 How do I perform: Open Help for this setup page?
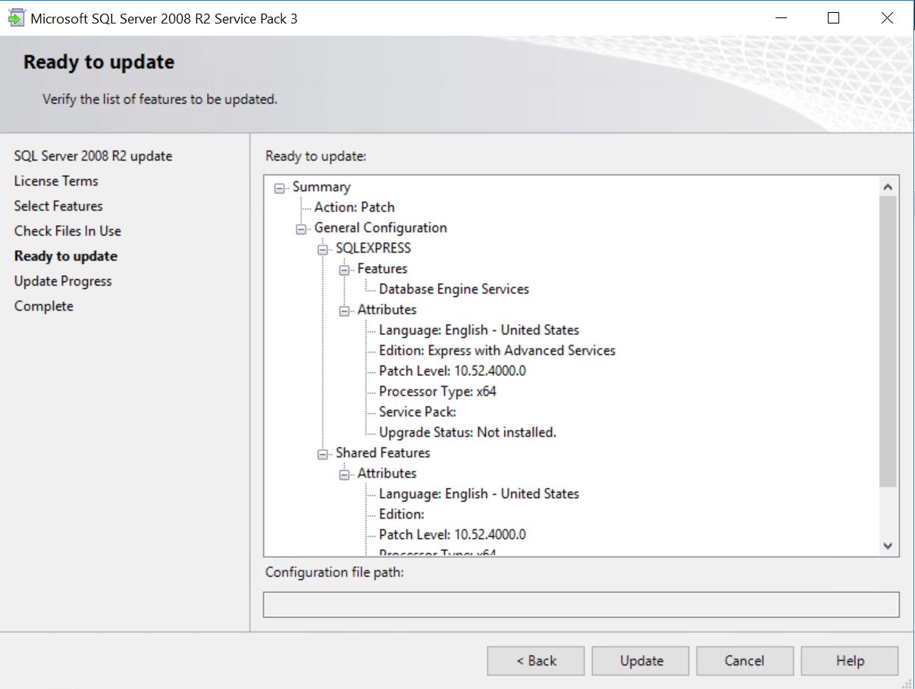tap(850, 661)
